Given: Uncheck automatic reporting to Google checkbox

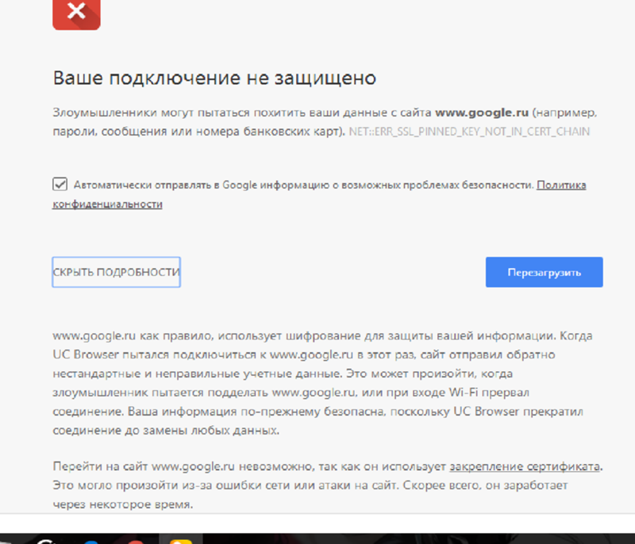Looking at the screenshot, I should click(x=60, y=184).
